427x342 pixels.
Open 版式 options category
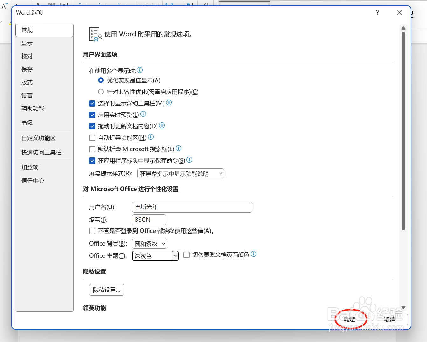pos(44,82)
